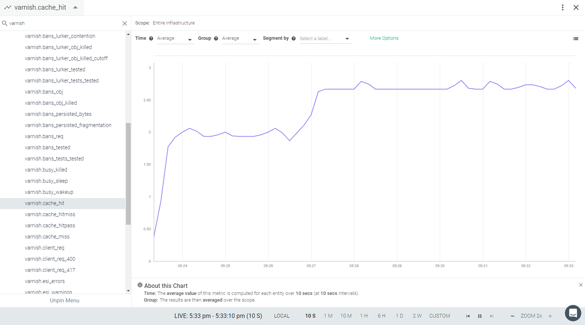Expand the Segment by label dropdown
Image resolution: width=585 pixels, height=325 pixels.
[x=325, y=39]
